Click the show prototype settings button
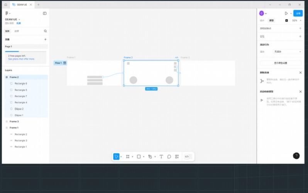Screen dimensions: 308x193 pyautogui.click(x=281, y=63)
